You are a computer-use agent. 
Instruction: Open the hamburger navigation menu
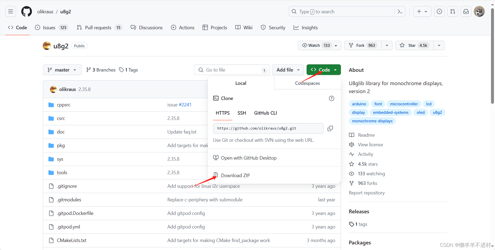[11, 11]
